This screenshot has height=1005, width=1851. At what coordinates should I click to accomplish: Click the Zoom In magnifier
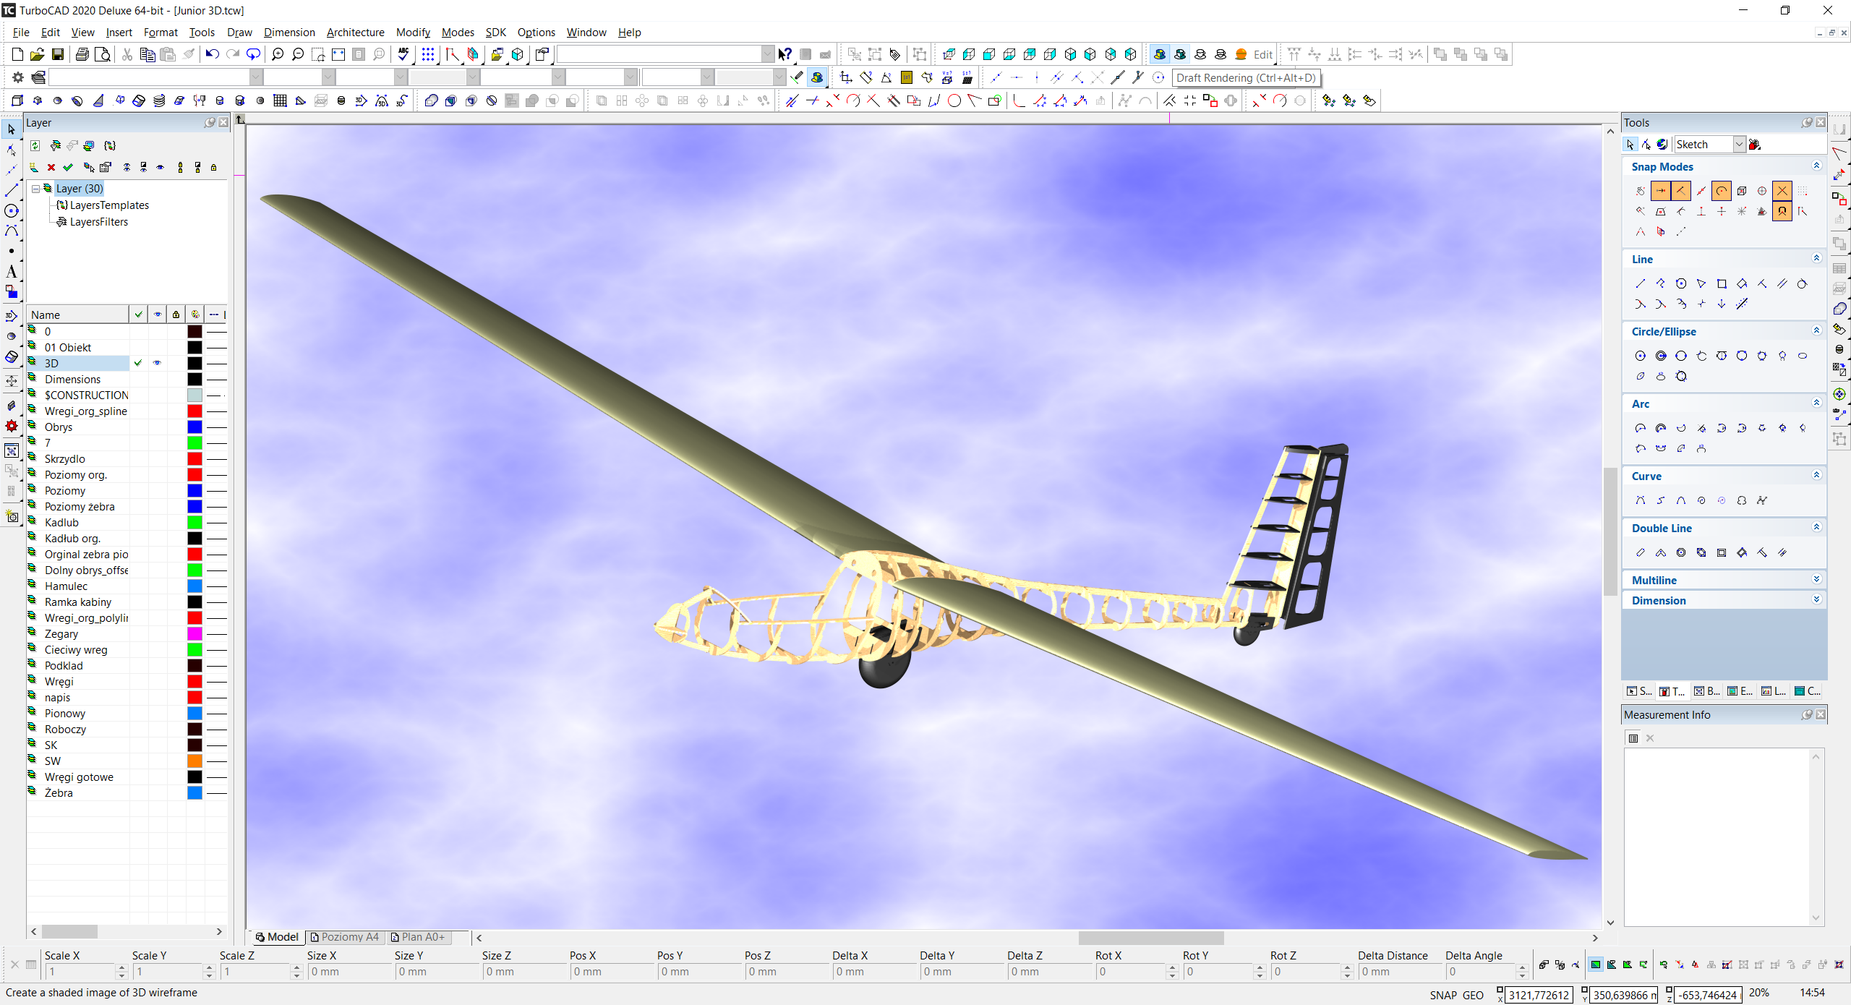coord(278,54)
